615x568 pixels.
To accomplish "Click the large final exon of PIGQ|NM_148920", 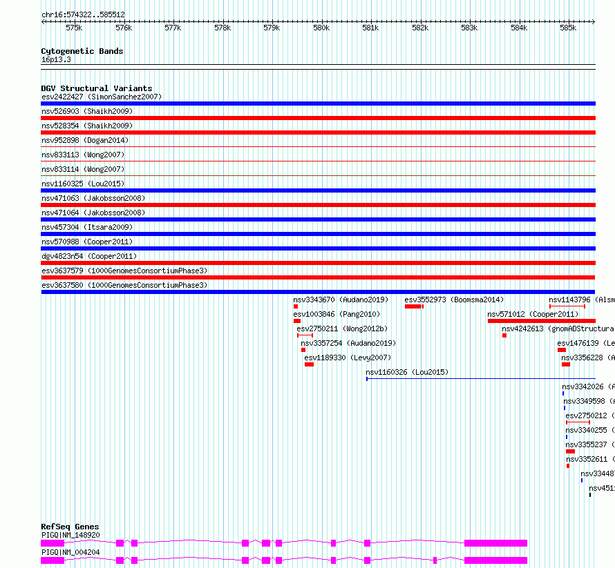I will pyautogui.click(x=495, y=543).
